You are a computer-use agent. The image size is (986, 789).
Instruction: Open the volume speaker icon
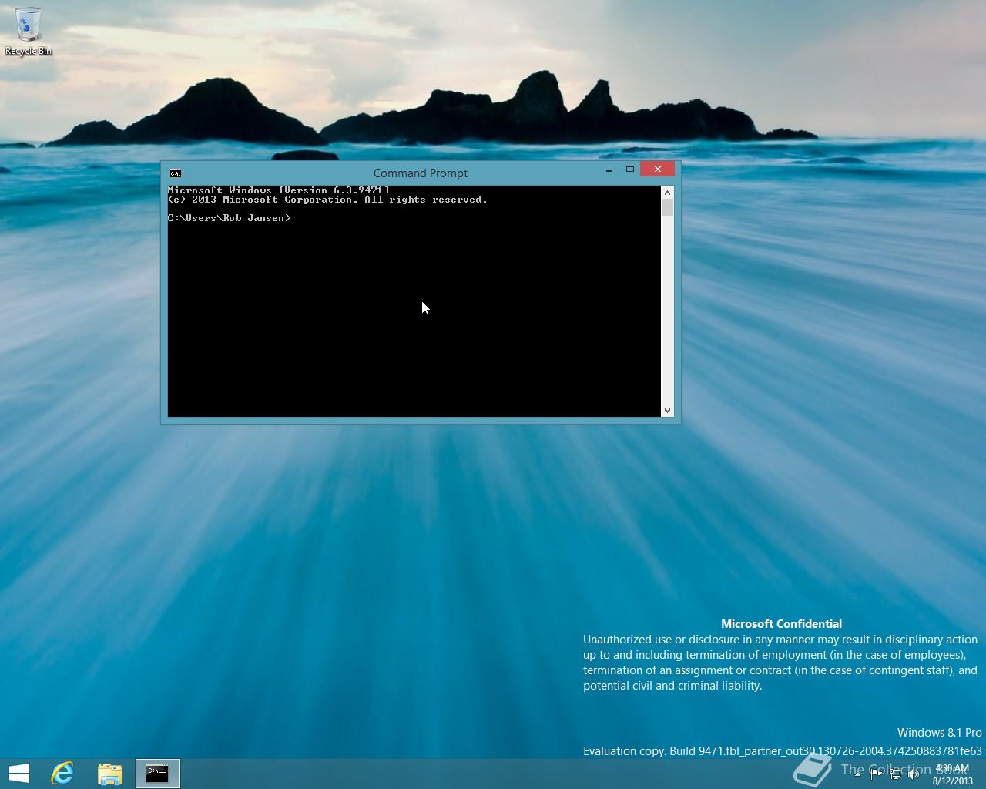coord(914,774)
